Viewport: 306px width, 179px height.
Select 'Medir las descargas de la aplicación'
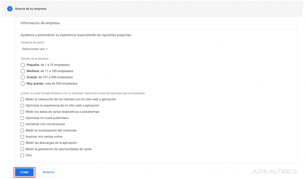pos(22,143)
